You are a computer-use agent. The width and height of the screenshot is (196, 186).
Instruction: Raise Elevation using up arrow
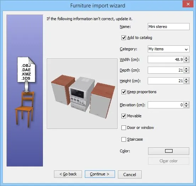(x=186, y=103)
